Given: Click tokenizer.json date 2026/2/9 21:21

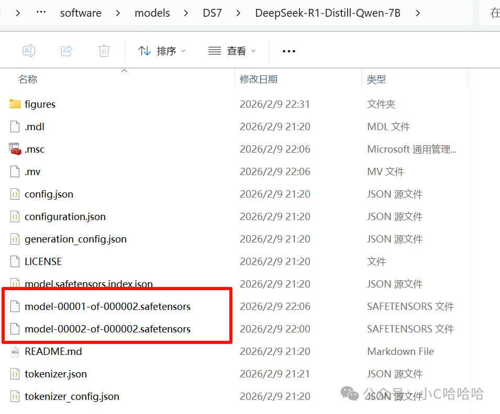Looking at the screenshot, I should coord(274,374).
